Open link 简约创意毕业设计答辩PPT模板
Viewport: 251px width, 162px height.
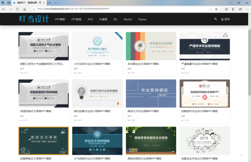[92, 111]
